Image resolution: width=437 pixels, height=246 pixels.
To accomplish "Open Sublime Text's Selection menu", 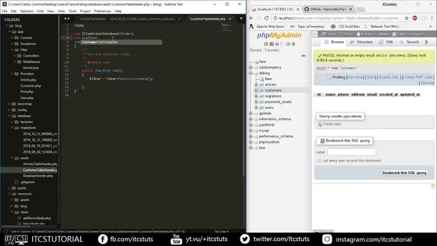I will [27, 11].
